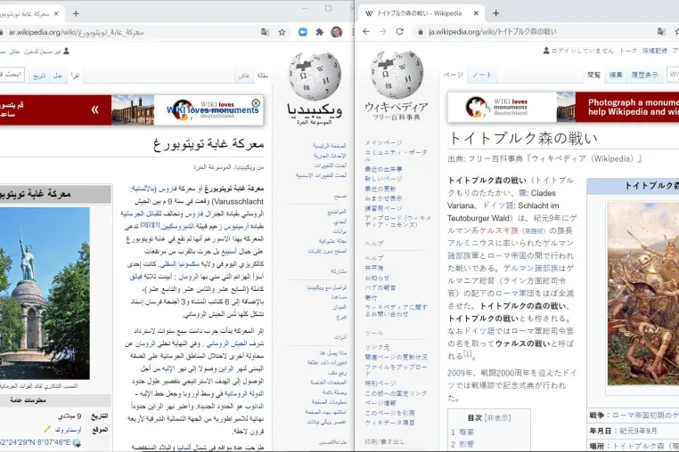
Task: Minimize the left browser window
Action: point(305,8)
